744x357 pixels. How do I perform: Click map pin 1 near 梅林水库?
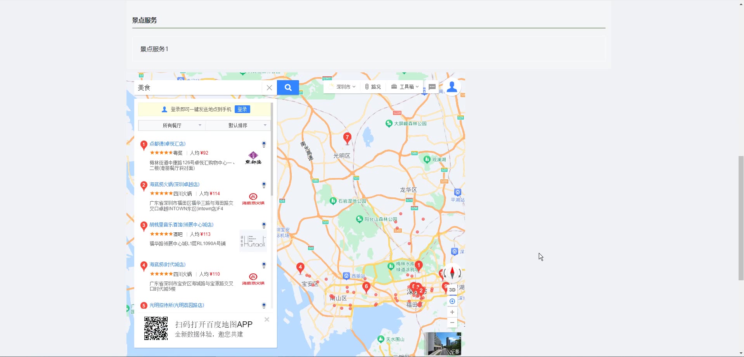click(419, 266)
